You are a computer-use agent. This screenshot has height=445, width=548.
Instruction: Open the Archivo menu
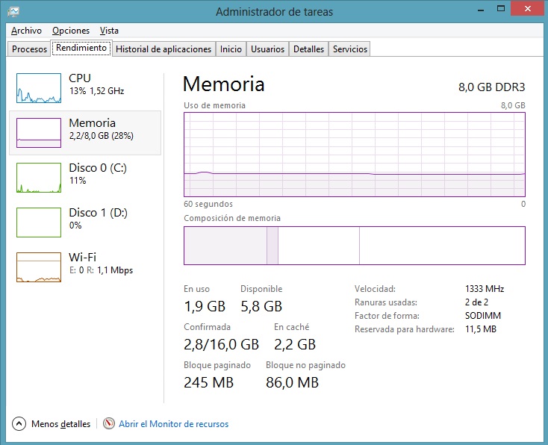click(x=26, y=31)
